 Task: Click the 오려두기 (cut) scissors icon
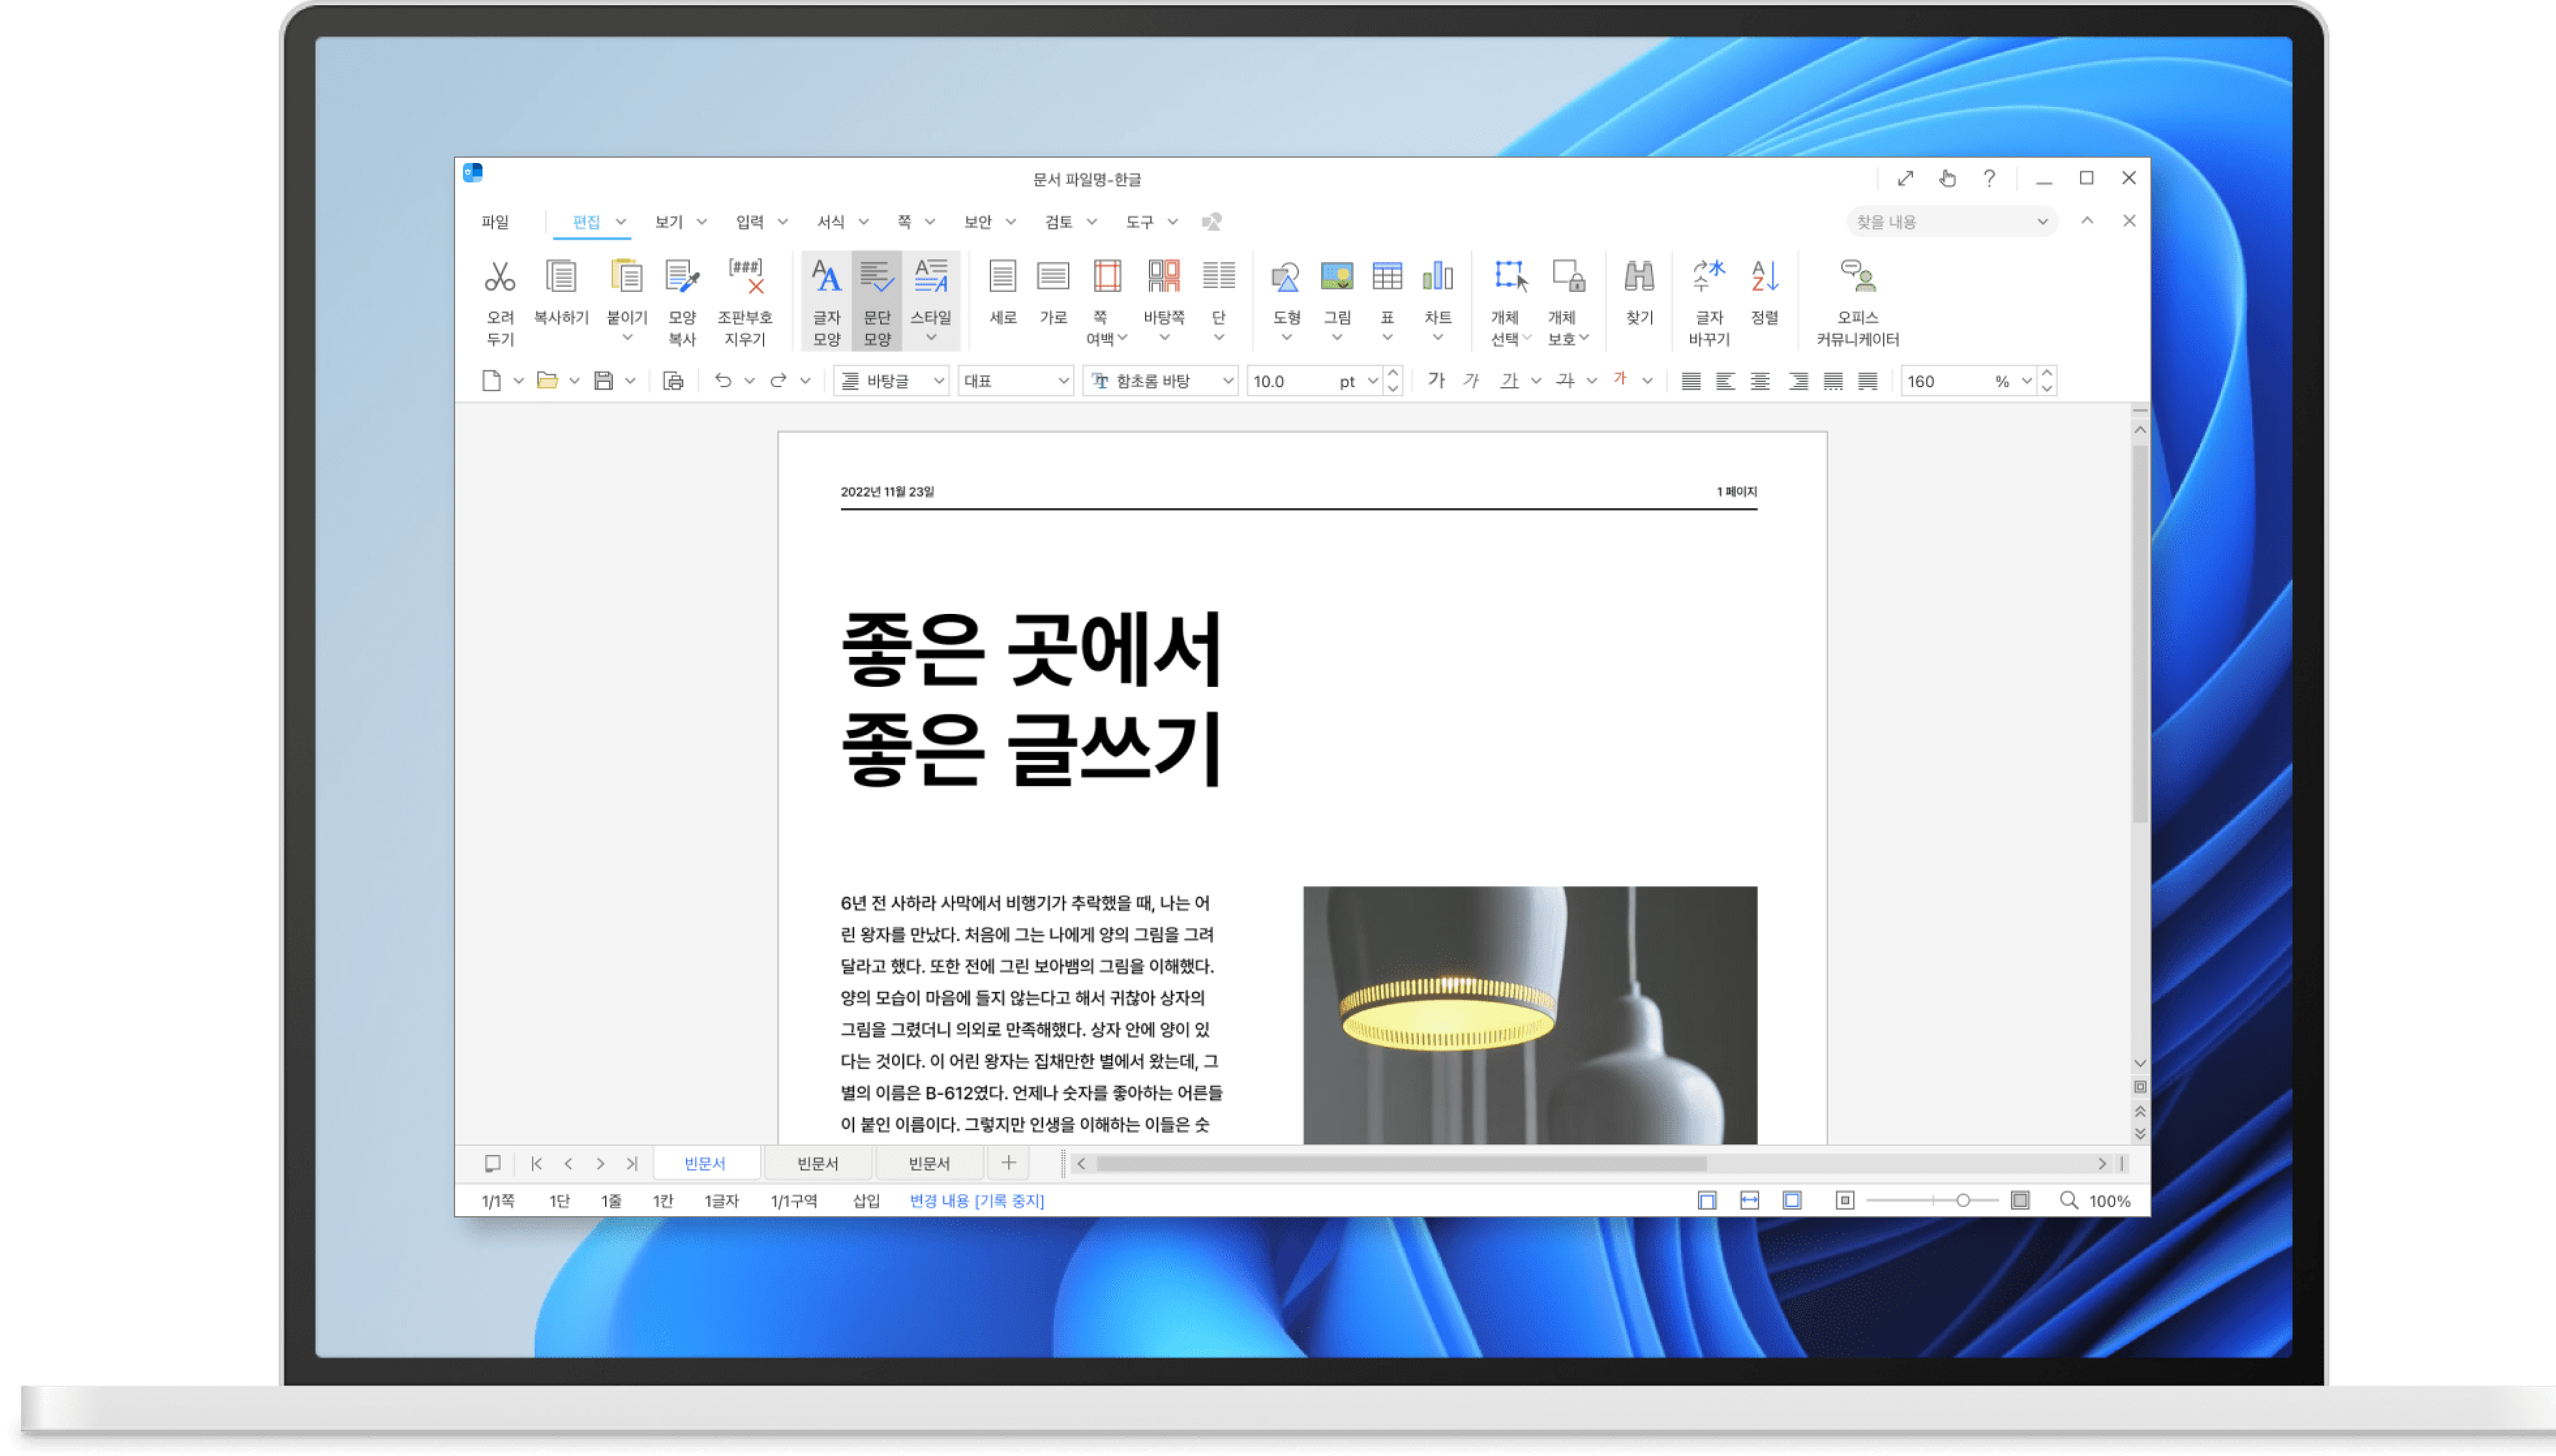(x=499, y=277)
